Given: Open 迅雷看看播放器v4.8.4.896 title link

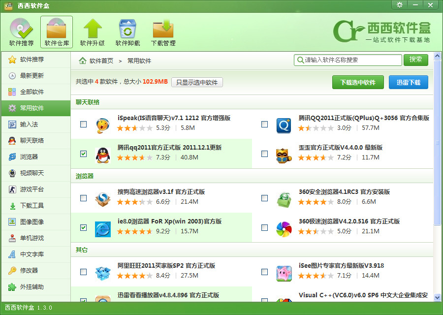Looking at the screenshot, I should 168,295.
